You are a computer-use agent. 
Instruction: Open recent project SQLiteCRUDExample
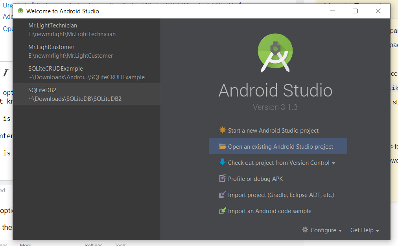pyautogui.click(x=87, y=73)
